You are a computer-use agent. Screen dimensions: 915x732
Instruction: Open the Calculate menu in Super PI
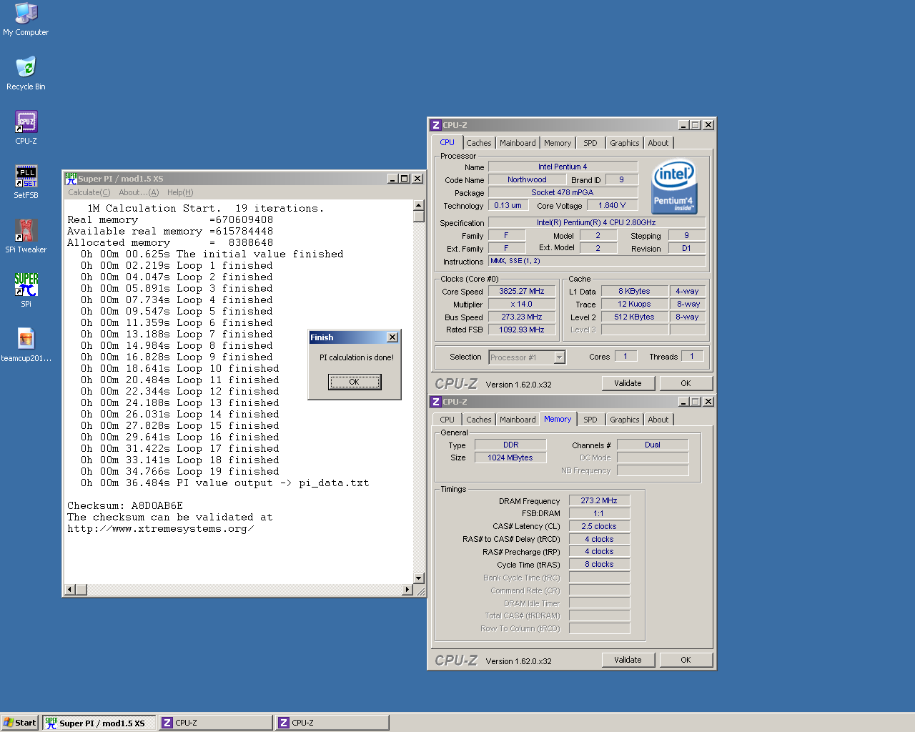click(x=89, y=192)
